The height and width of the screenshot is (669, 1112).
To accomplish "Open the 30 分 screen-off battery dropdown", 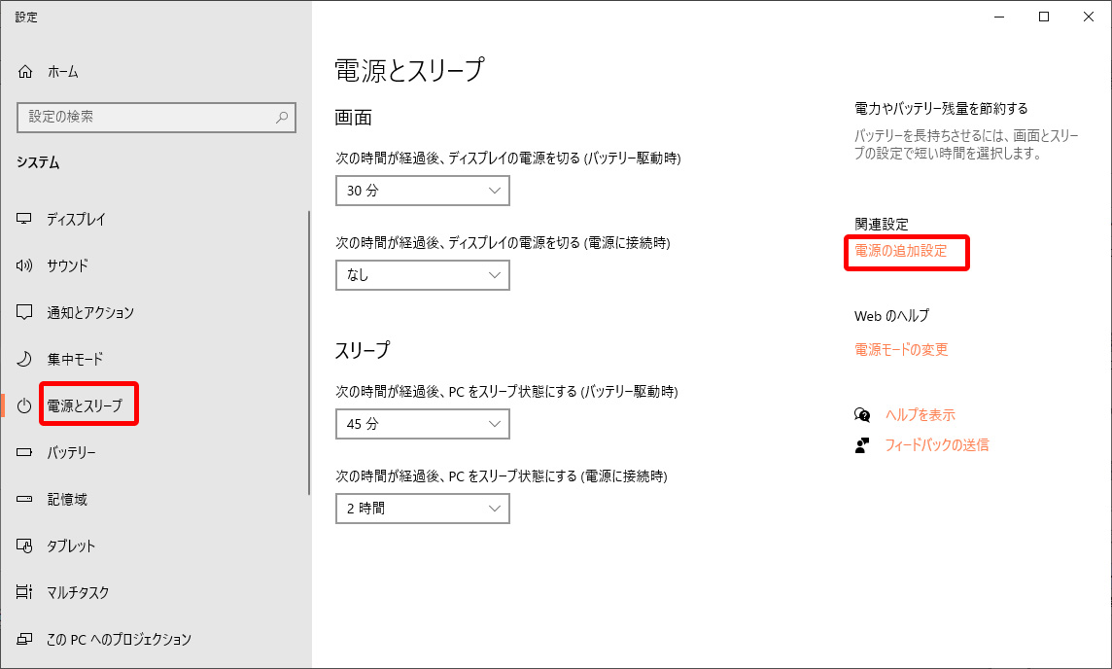I will [x=422, y=191].
